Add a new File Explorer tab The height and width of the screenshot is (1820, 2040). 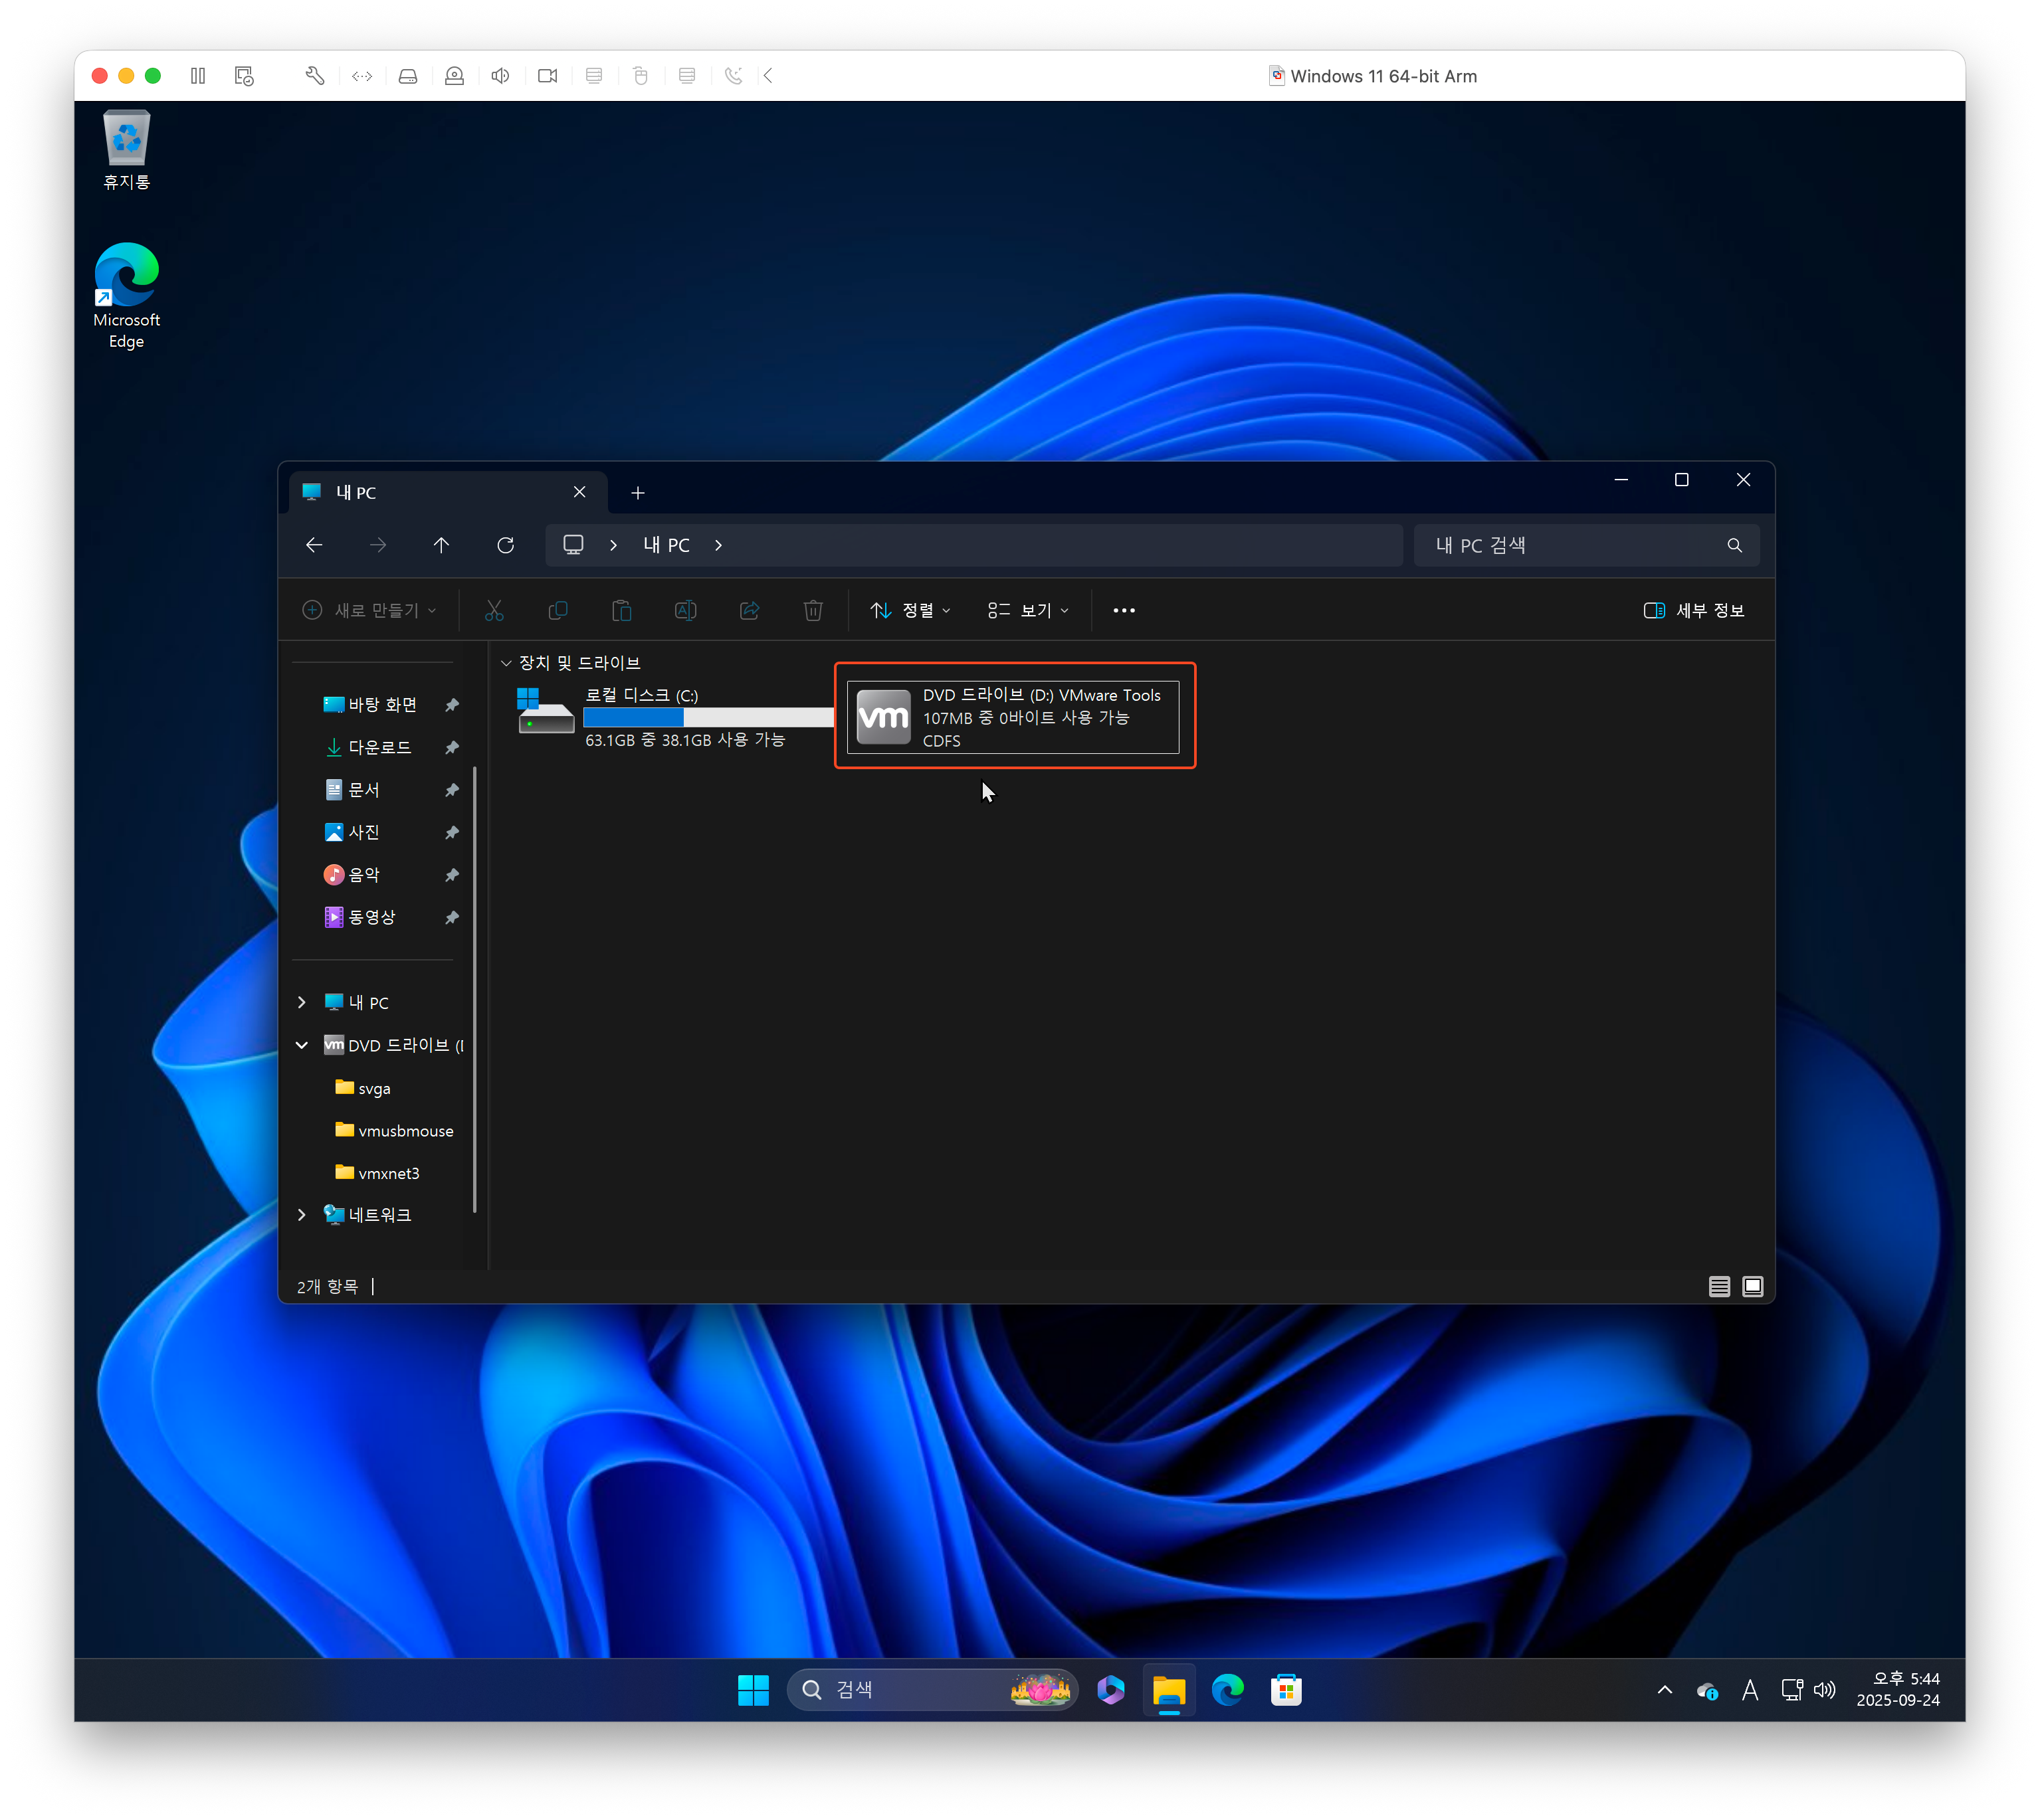coord(637,492)
